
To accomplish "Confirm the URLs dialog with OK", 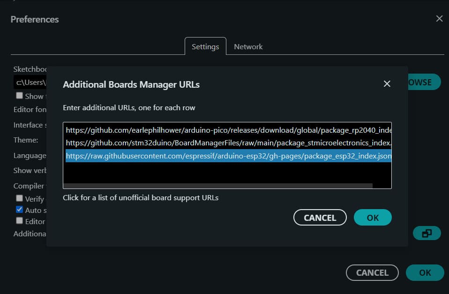I will point(373,217).
